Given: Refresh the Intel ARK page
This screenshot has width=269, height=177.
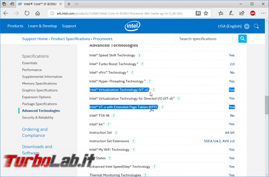Looking at the screenshot, I should pyautogui.click(x=27, y=13).
